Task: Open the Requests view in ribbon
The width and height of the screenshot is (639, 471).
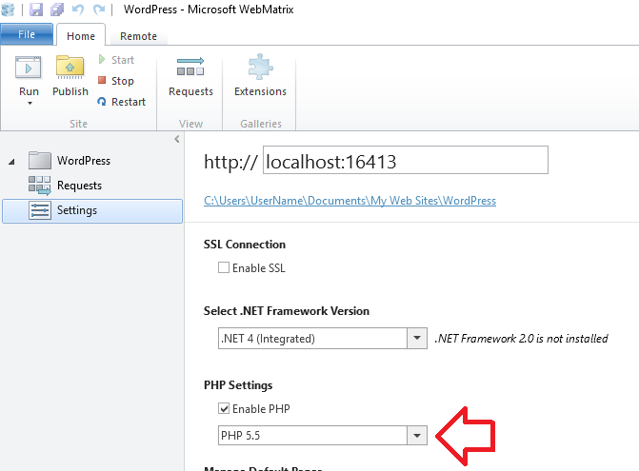Action: click(x=190, y=76)
